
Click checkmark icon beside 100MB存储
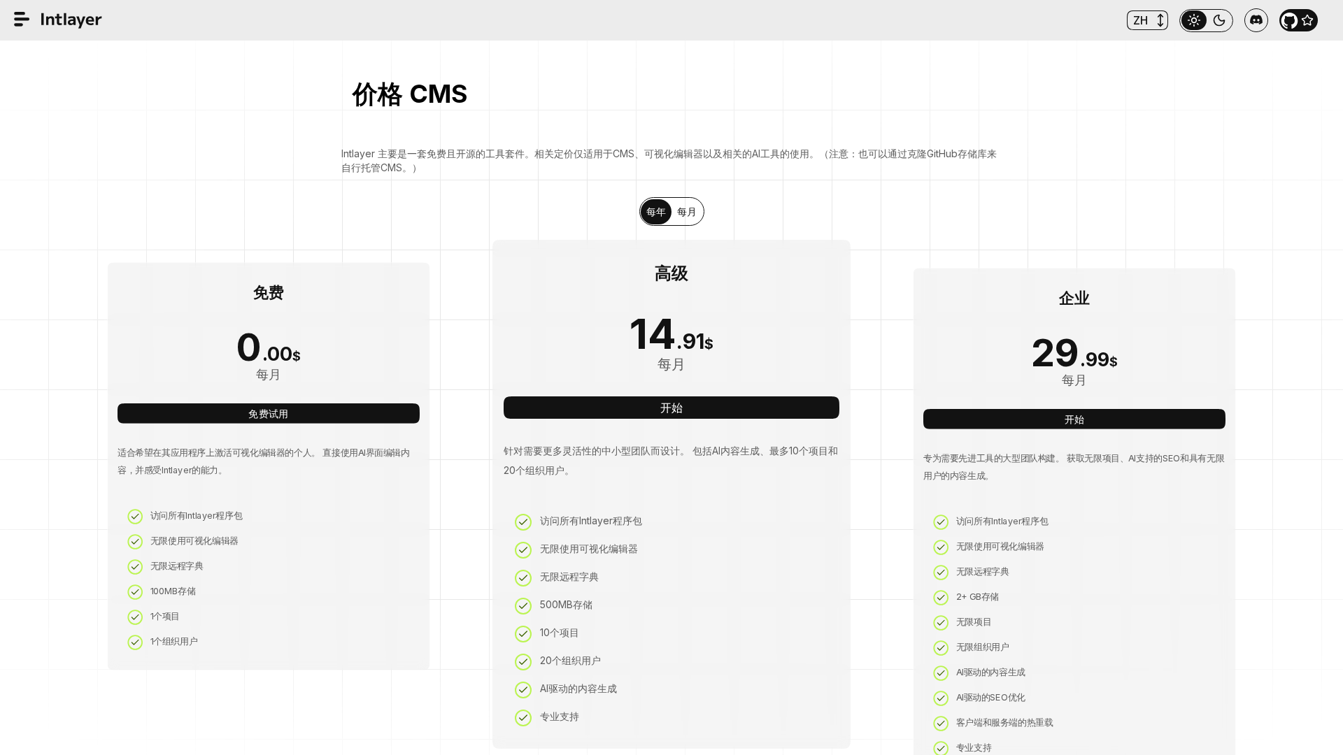click(135, 592)
